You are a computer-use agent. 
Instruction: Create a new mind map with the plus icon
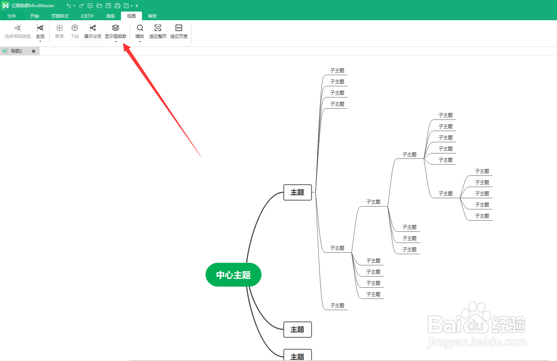(x=90, y=6)
